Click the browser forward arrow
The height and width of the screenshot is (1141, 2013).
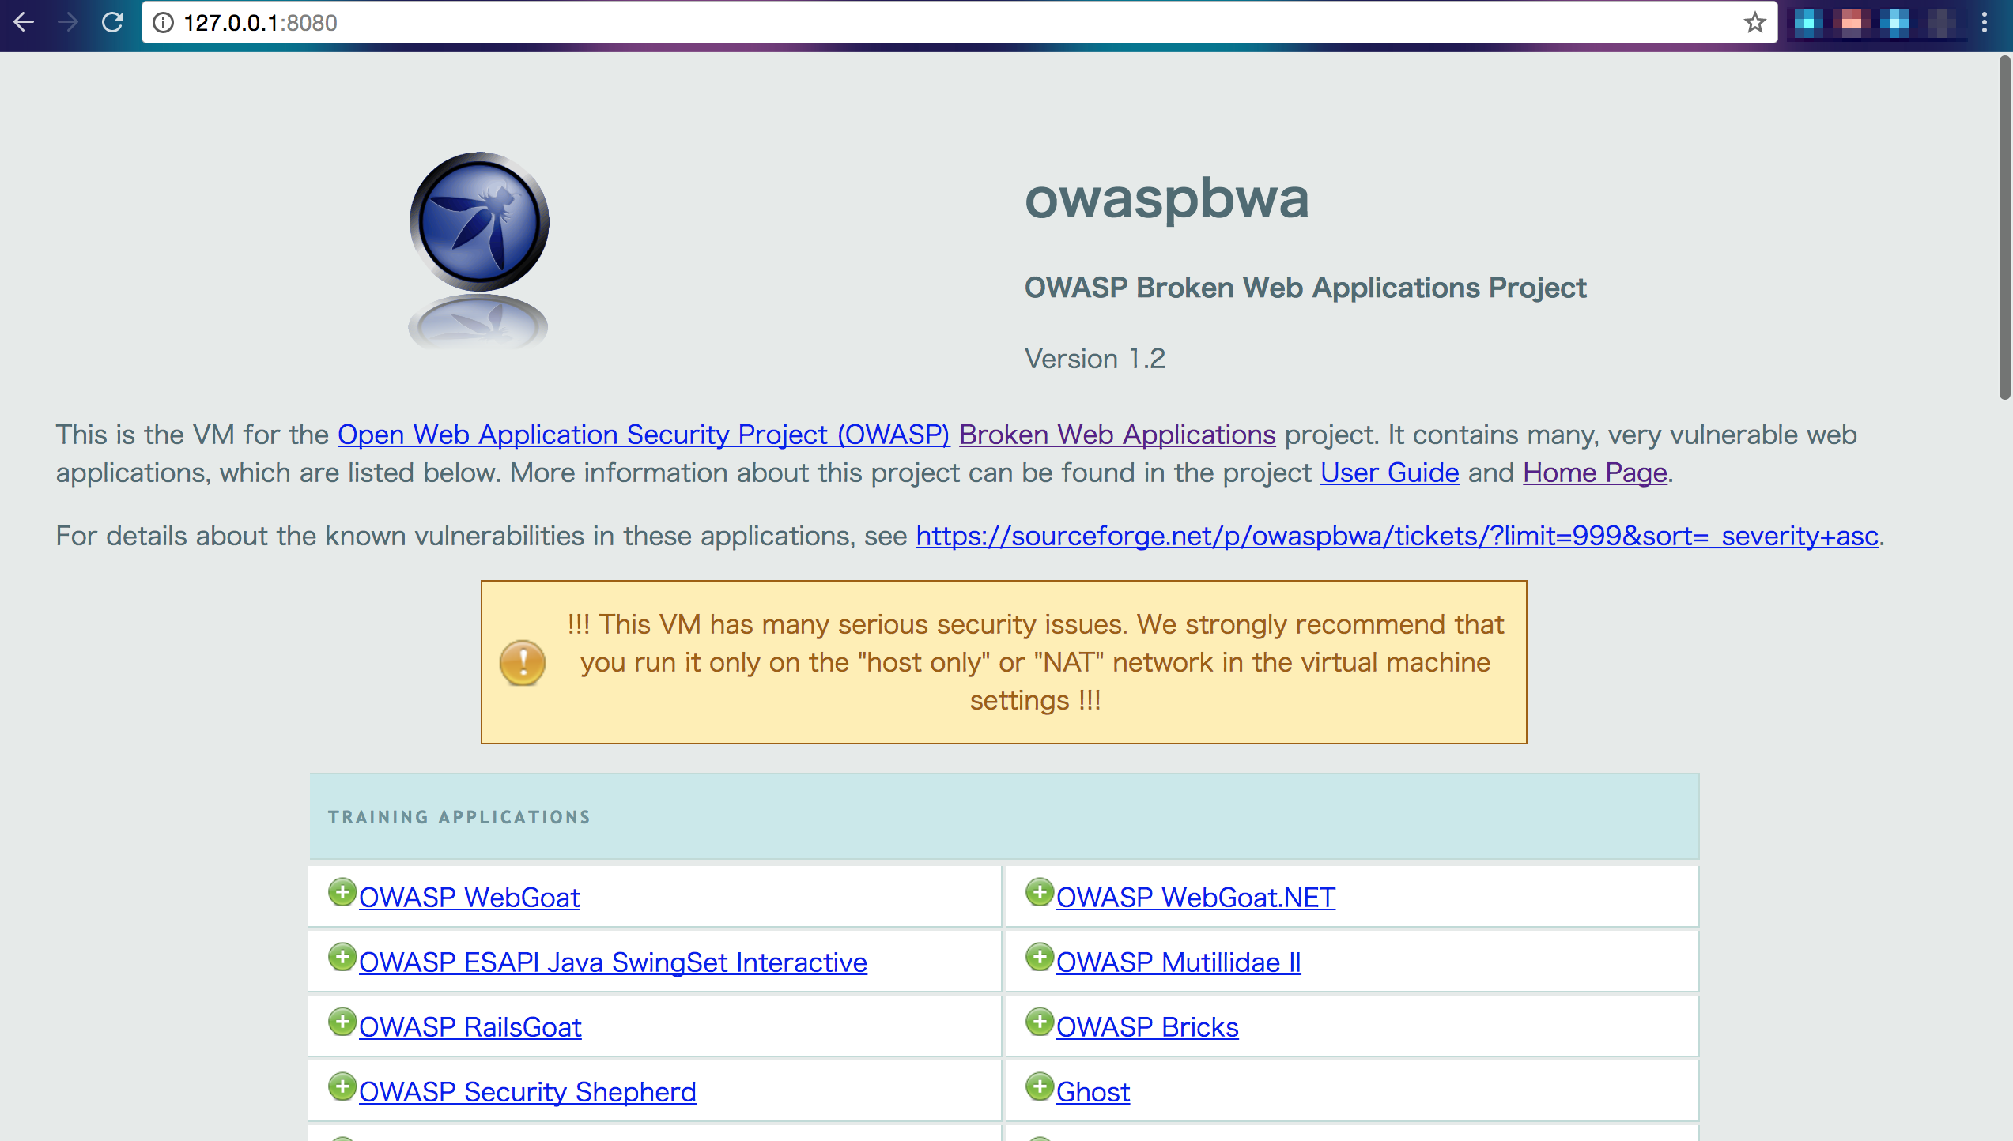[x=68, y=23]
